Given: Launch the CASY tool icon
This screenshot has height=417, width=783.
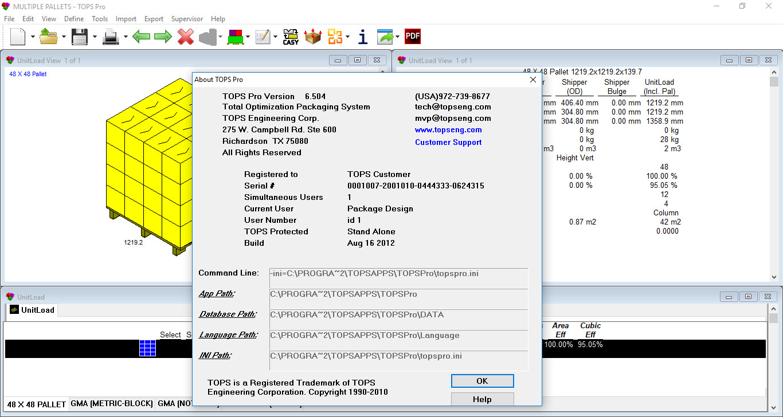Looking at the screenshot, I should click(291, 37).
